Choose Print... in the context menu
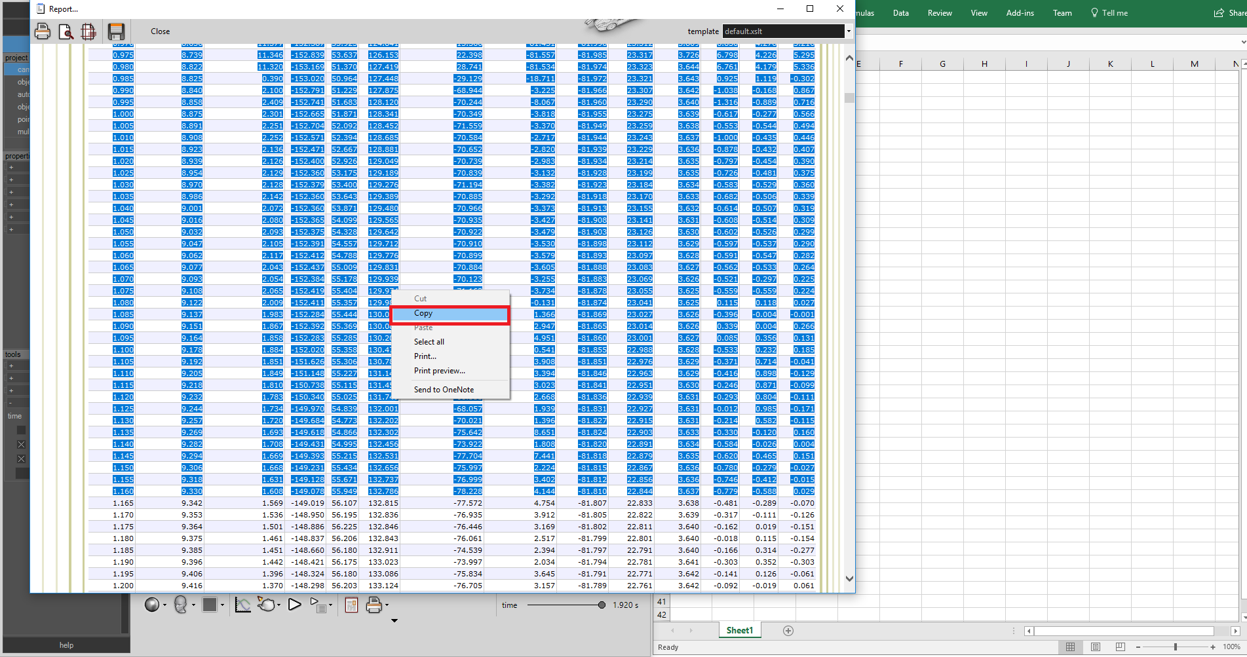The image size is (1247, 657). [450, 356]
